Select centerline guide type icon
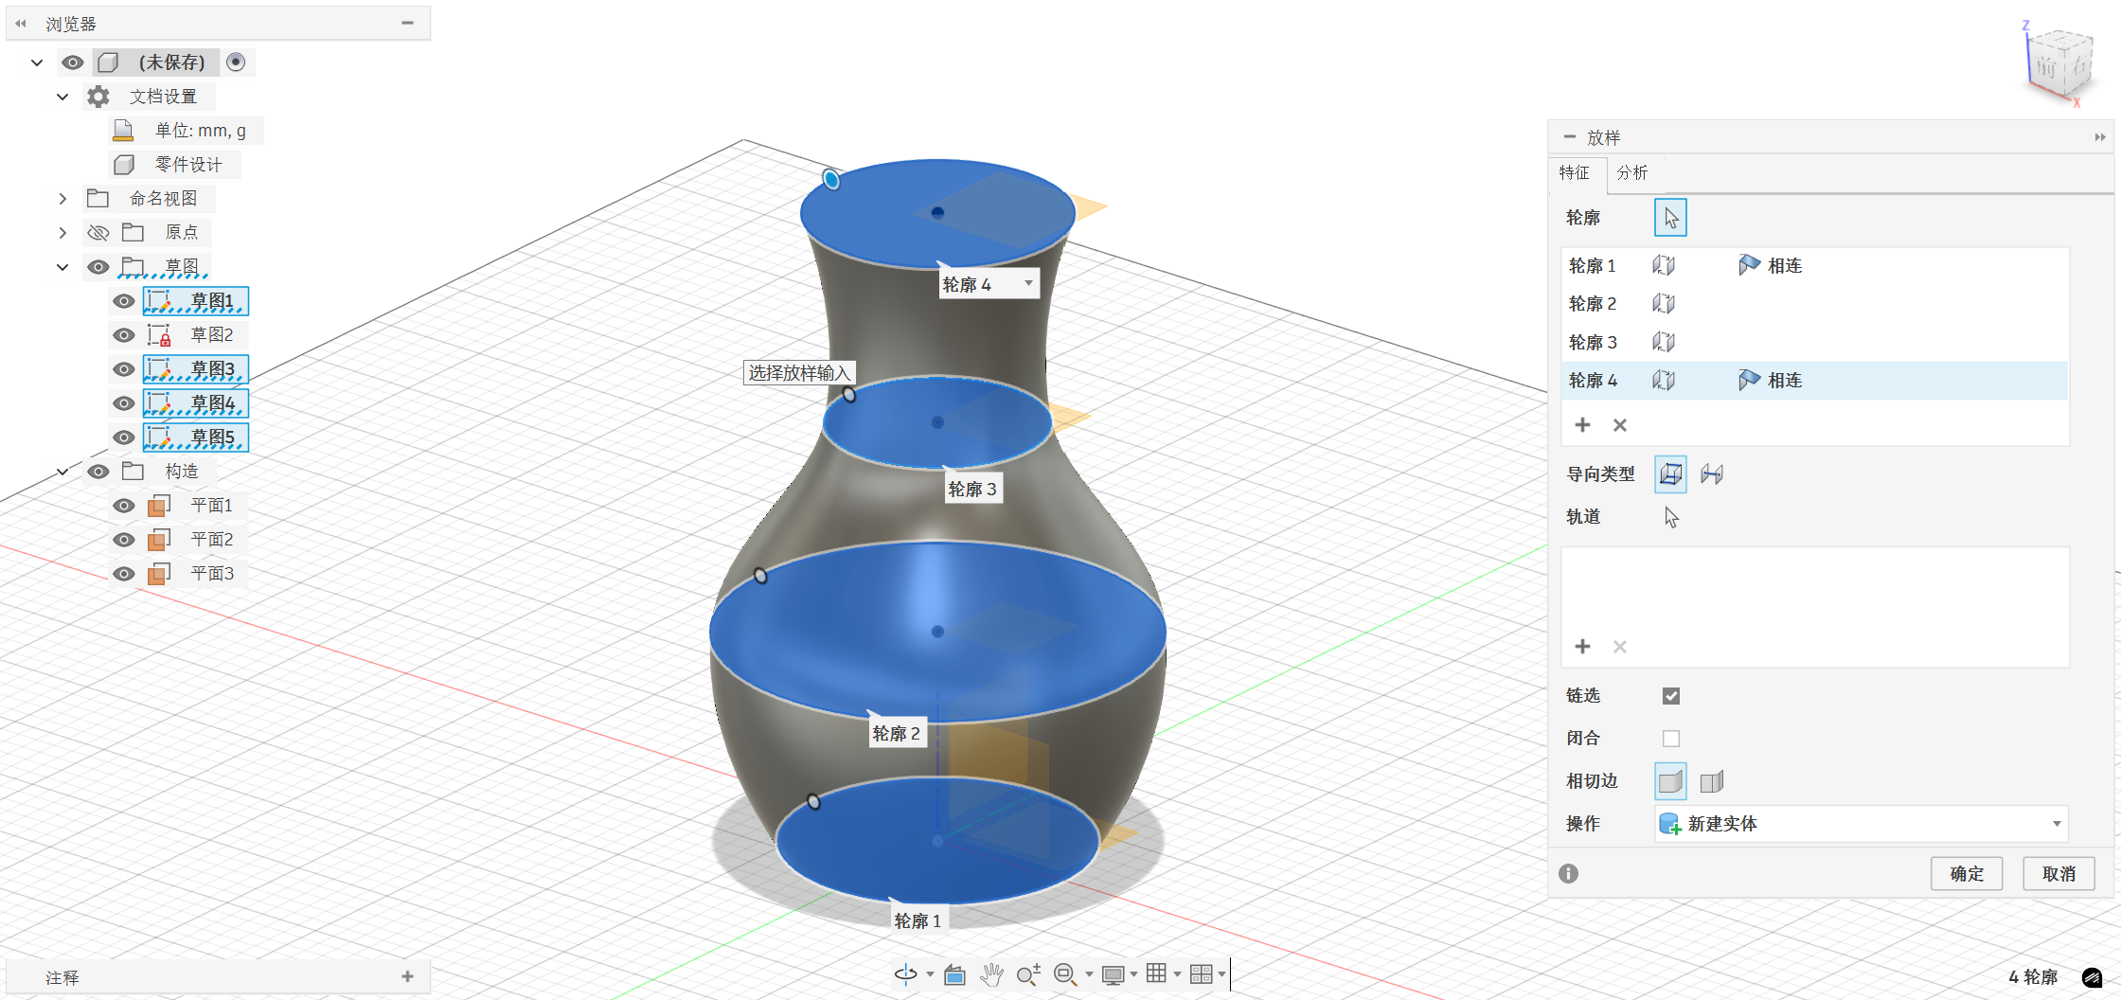Viewport: 2121px width, 1000px height. coord(1712,473)
